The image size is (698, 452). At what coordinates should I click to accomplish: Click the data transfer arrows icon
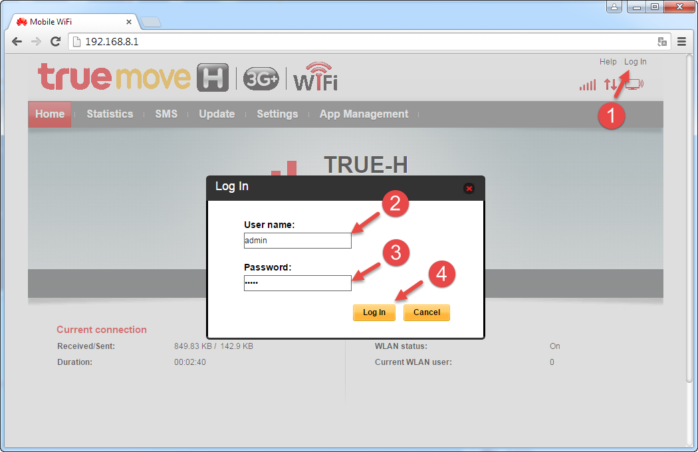pos(610,84)
